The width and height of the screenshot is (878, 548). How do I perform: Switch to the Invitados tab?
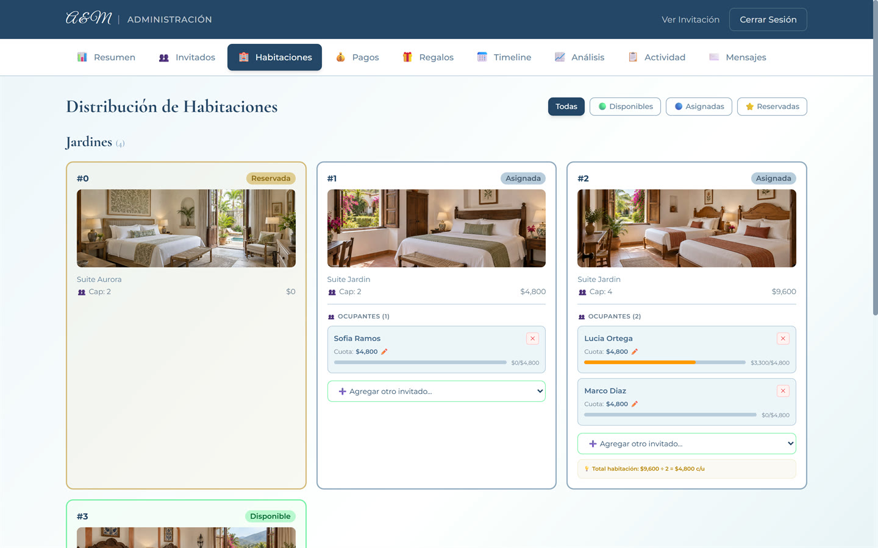point(187,57)
